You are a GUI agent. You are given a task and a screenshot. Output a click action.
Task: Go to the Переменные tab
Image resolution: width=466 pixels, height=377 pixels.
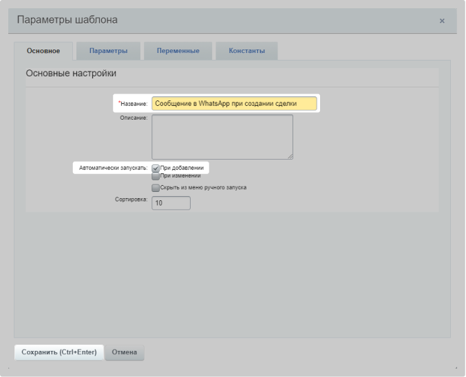[178, 51]
